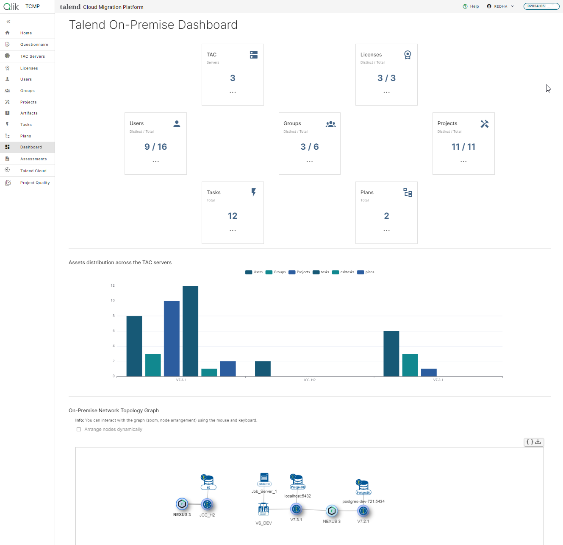Select the NEXUS 3 node beside JCC_H2
The height and width of the screenshot is (545, 563).
(182, 504)
